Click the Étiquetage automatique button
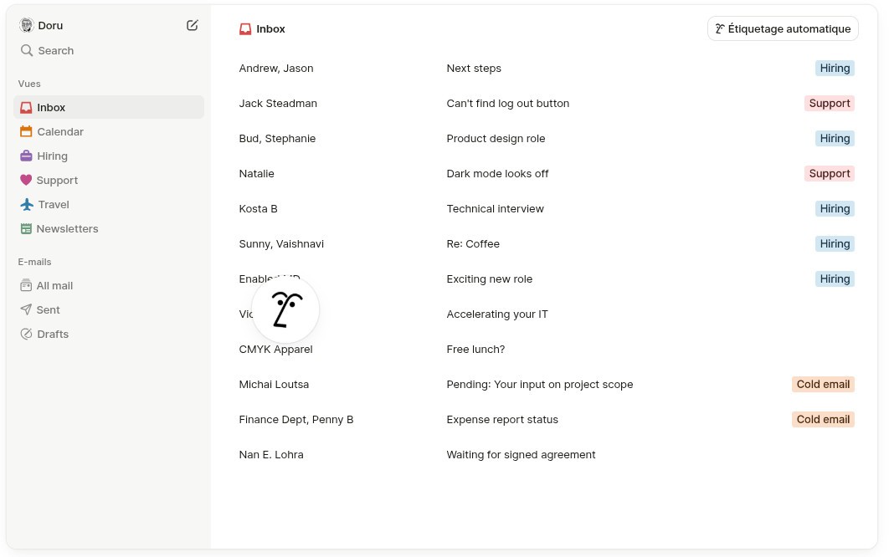889x557 pixels. pyautogui.click(x=783, y=28)
